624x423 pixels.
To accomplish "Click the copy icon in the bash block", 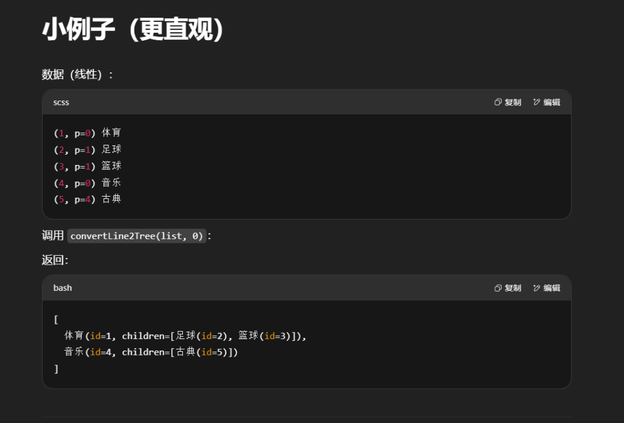I will (498, 288).
